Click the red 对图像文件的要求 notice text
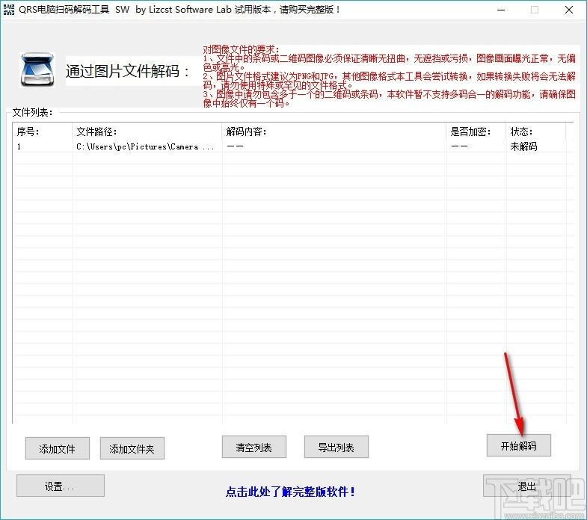587x520 pixels. pos(390,76)
